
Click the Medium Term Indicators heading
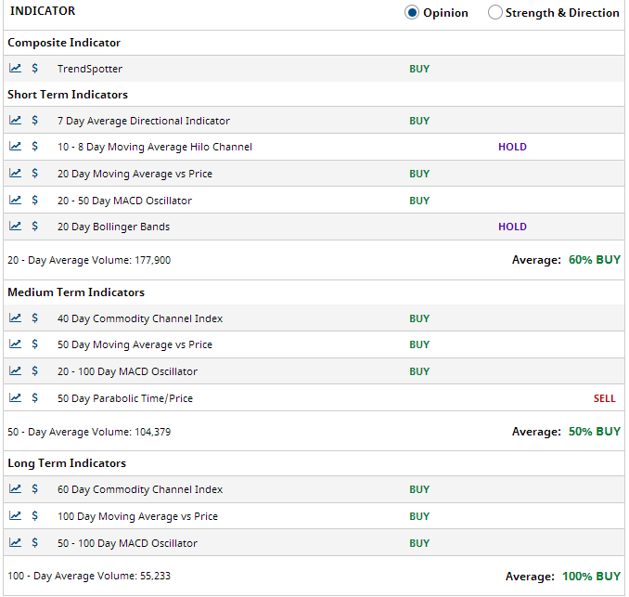(76, 292)
